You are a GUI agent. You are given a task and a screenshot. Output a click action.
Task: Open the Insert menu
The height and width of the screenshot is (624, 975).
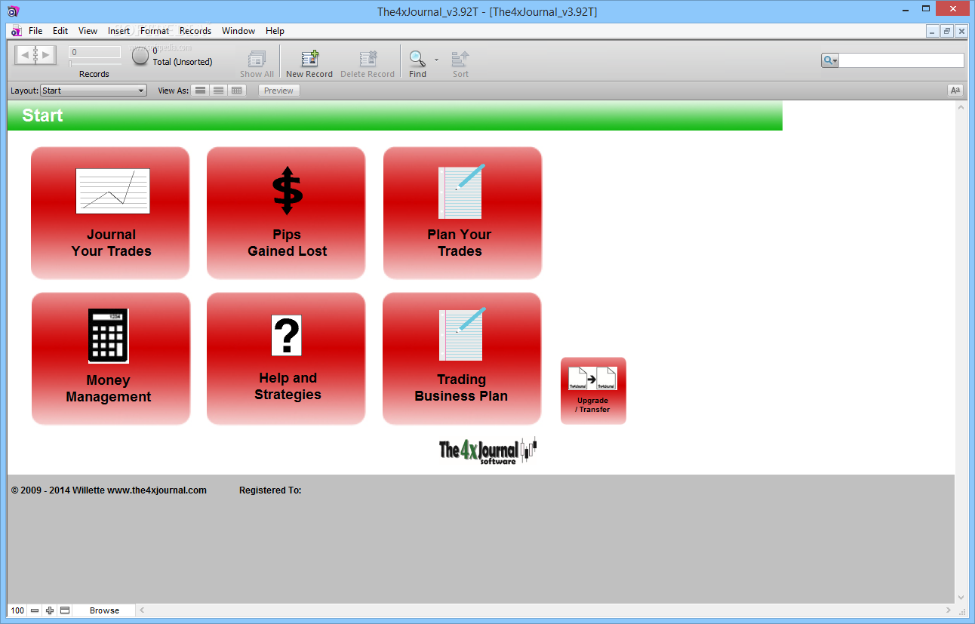(119, 31)
